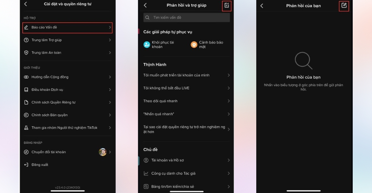Screen dimensions: 372x193
Task: Click Thịnh Hành section heading
Action: coord(155,65)
